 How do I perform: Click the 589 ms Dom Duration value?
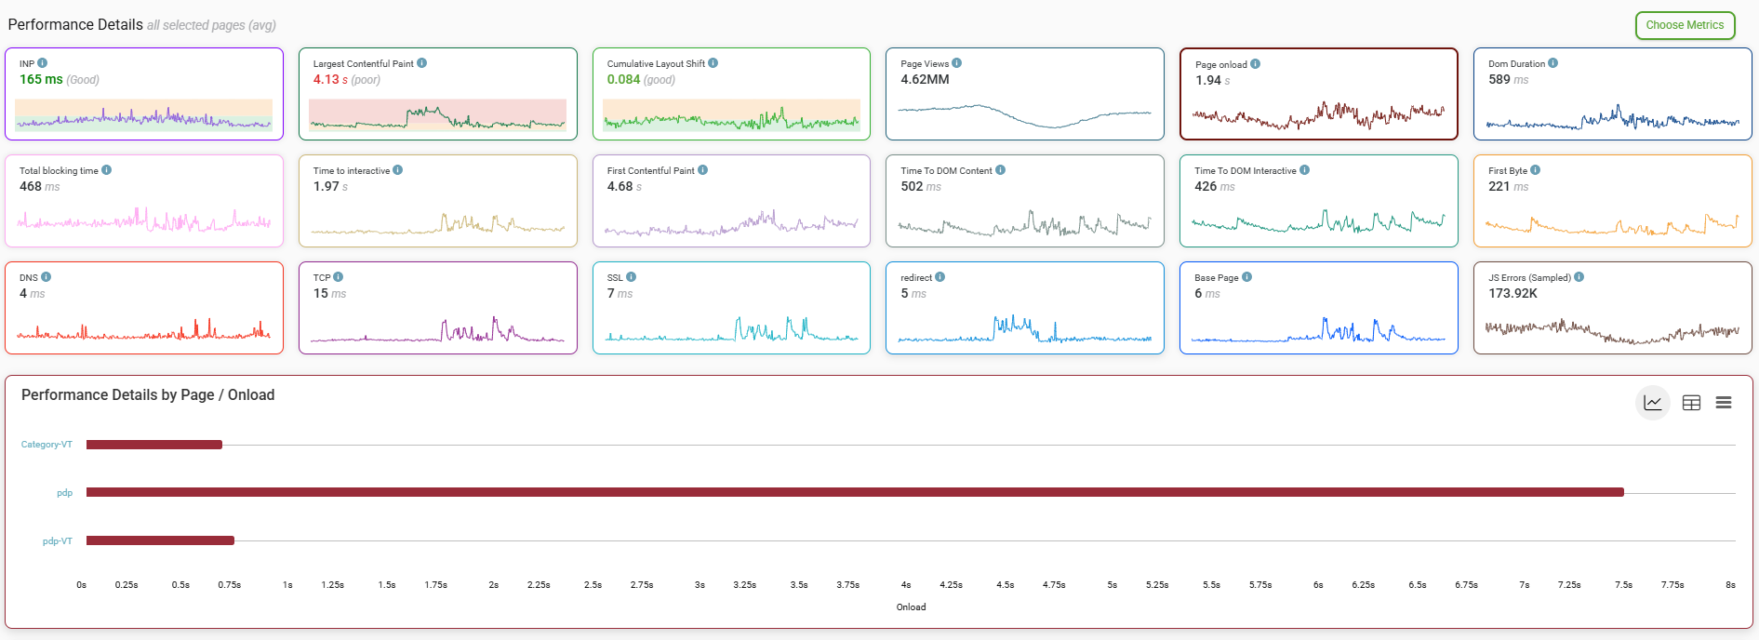click(1509, 79)
